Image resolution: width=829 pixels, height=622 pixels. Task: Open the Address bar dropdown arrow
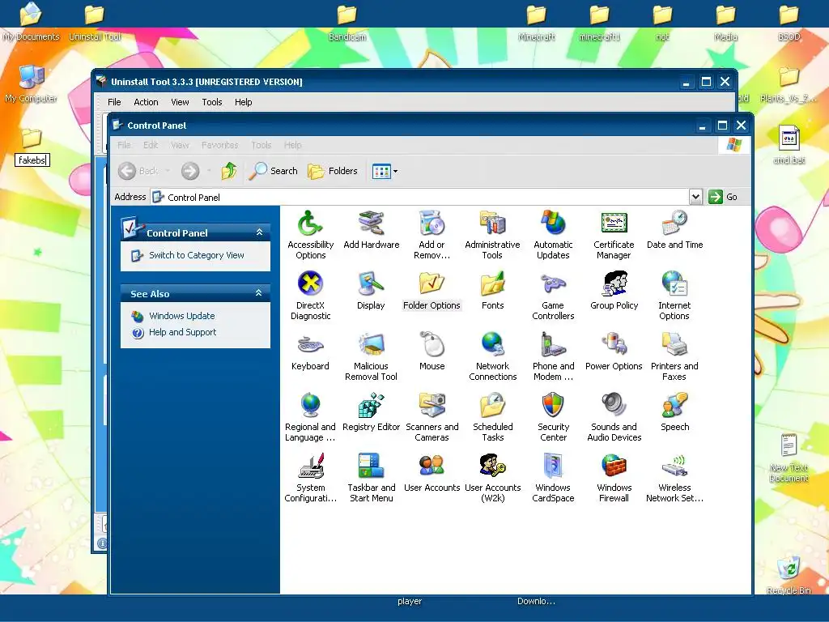click(695, 197)
